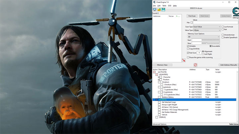Screen dimensions: 239x134
Task: Enable the Vehicle script checkbox
Action: point(159,115)
